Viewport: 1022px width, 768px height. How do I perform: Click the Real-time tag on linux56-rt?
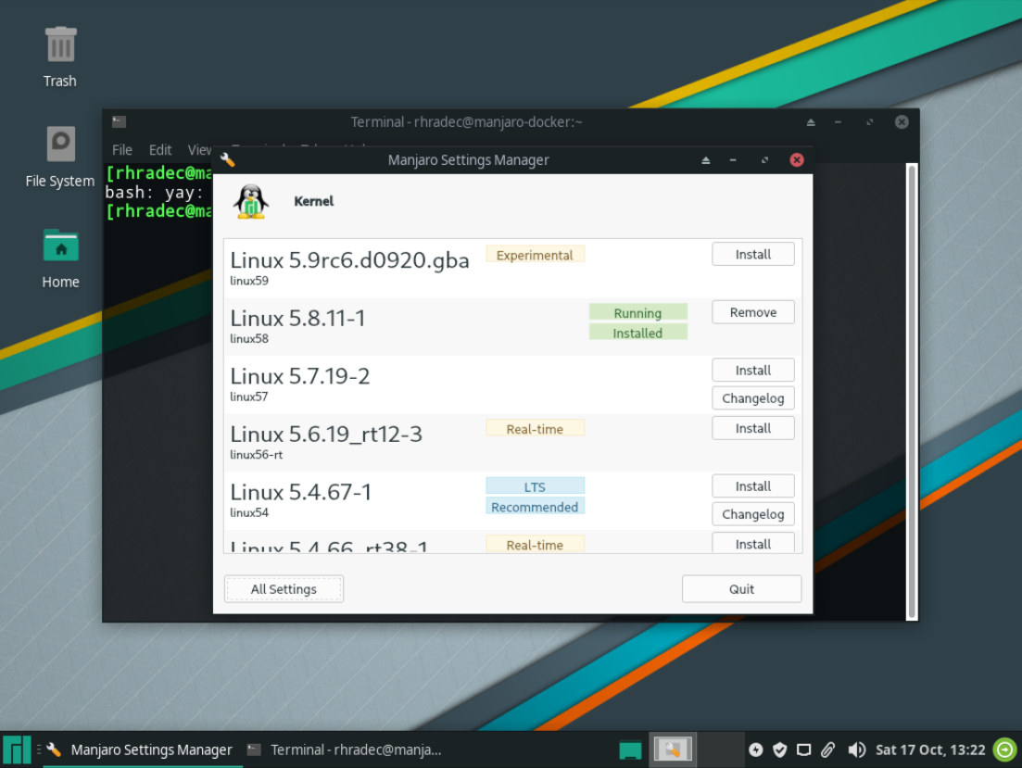click(535, 429)
